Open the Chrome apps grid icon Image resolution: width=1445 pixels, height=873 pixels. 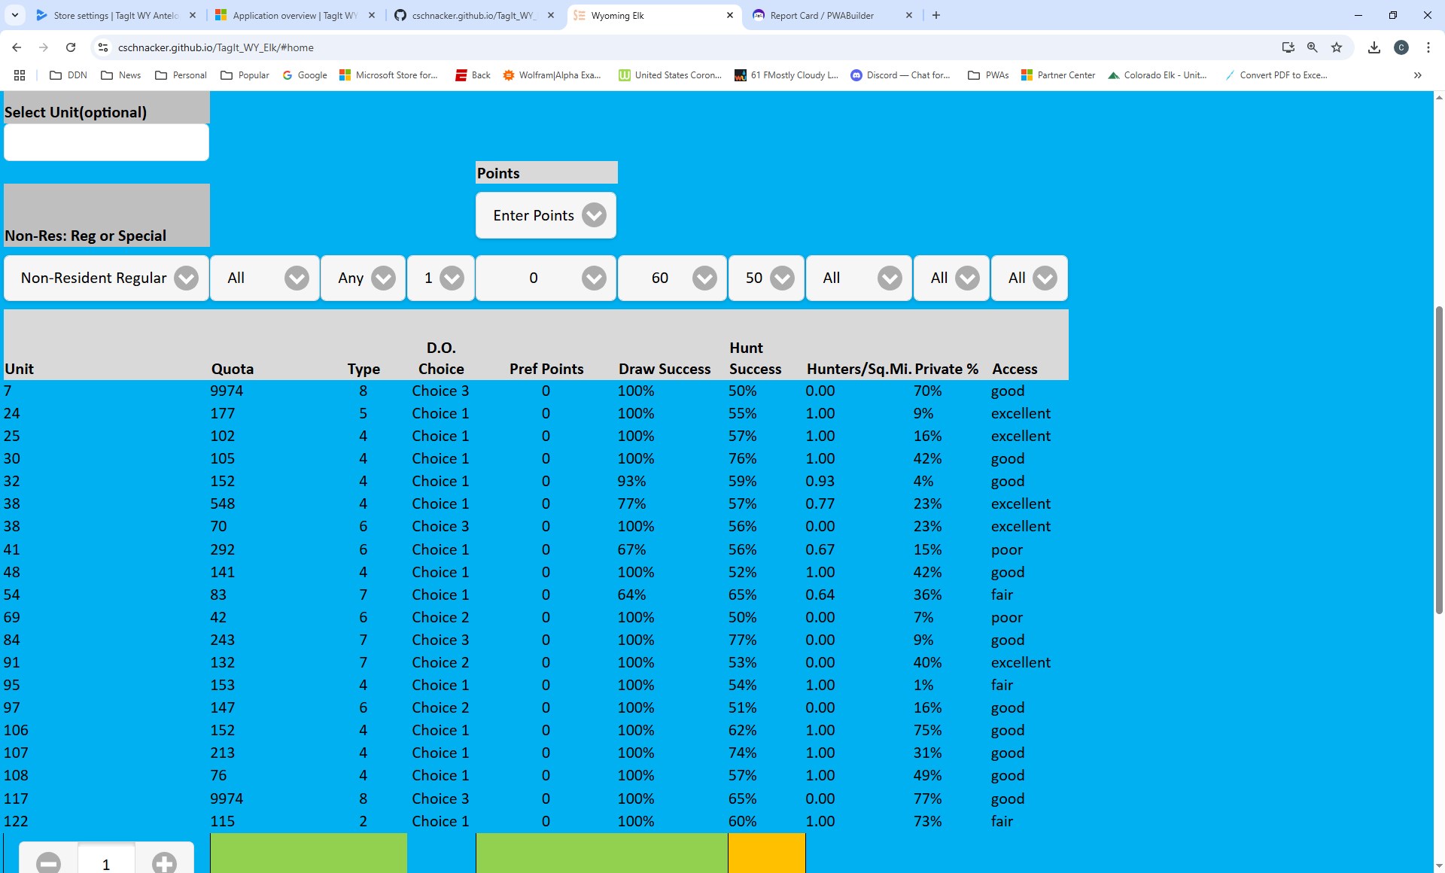(20, 75)
